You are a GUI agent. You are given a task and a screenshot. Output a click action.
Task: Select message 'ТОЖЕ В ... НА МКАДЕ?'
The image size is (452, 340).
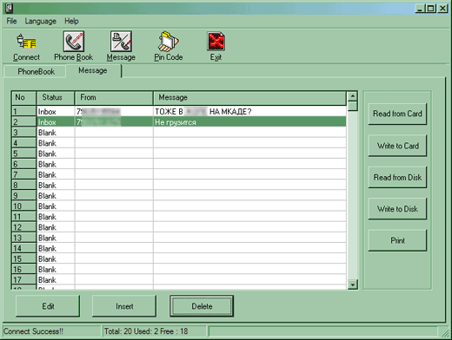(249, 112)
